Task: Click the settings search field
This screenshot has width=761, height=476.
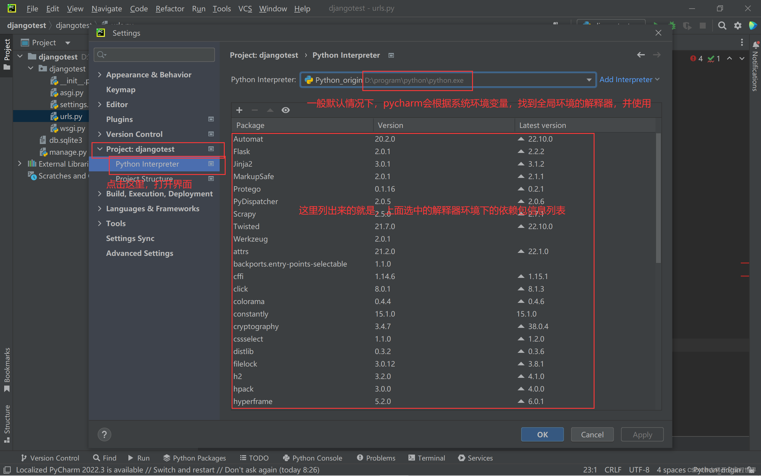Action: [x=154, y=55]
